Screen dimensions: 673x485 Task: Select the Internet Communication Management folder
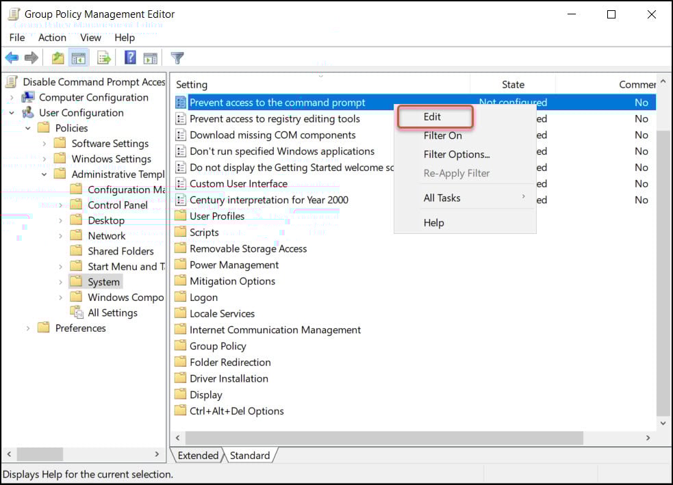(275, 330)
